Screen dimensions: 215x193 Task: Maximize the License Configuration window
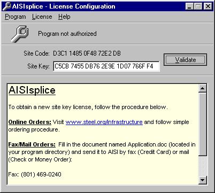click(x=198, y=6)
